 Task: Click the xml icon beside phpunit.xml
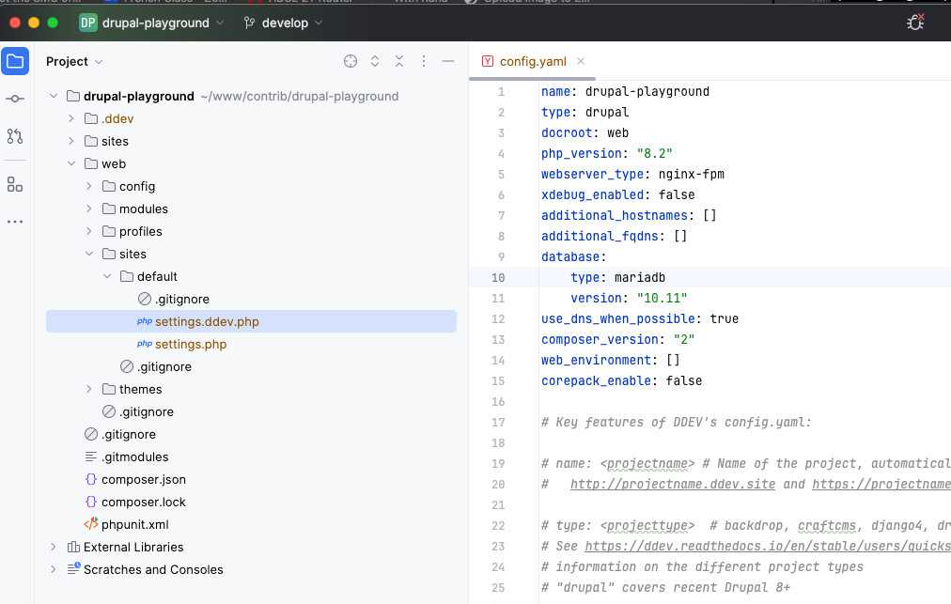coord(91,524)
